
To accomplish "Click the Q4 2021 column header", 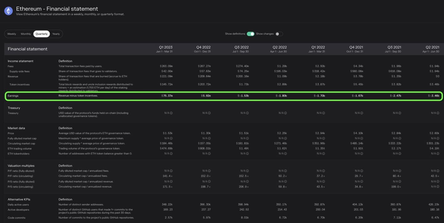I will tap(355, 49).
